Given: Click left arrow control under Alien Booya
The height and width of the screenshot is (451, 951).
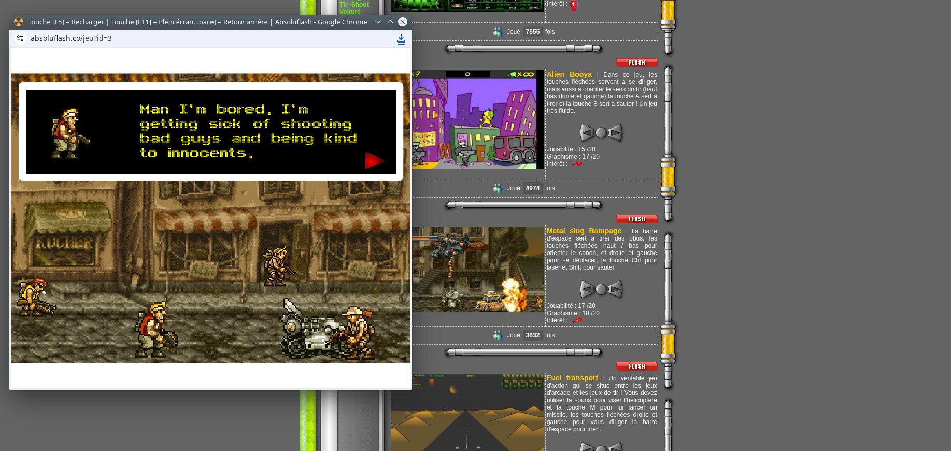Looking at the screenshot, I should 587,133.
